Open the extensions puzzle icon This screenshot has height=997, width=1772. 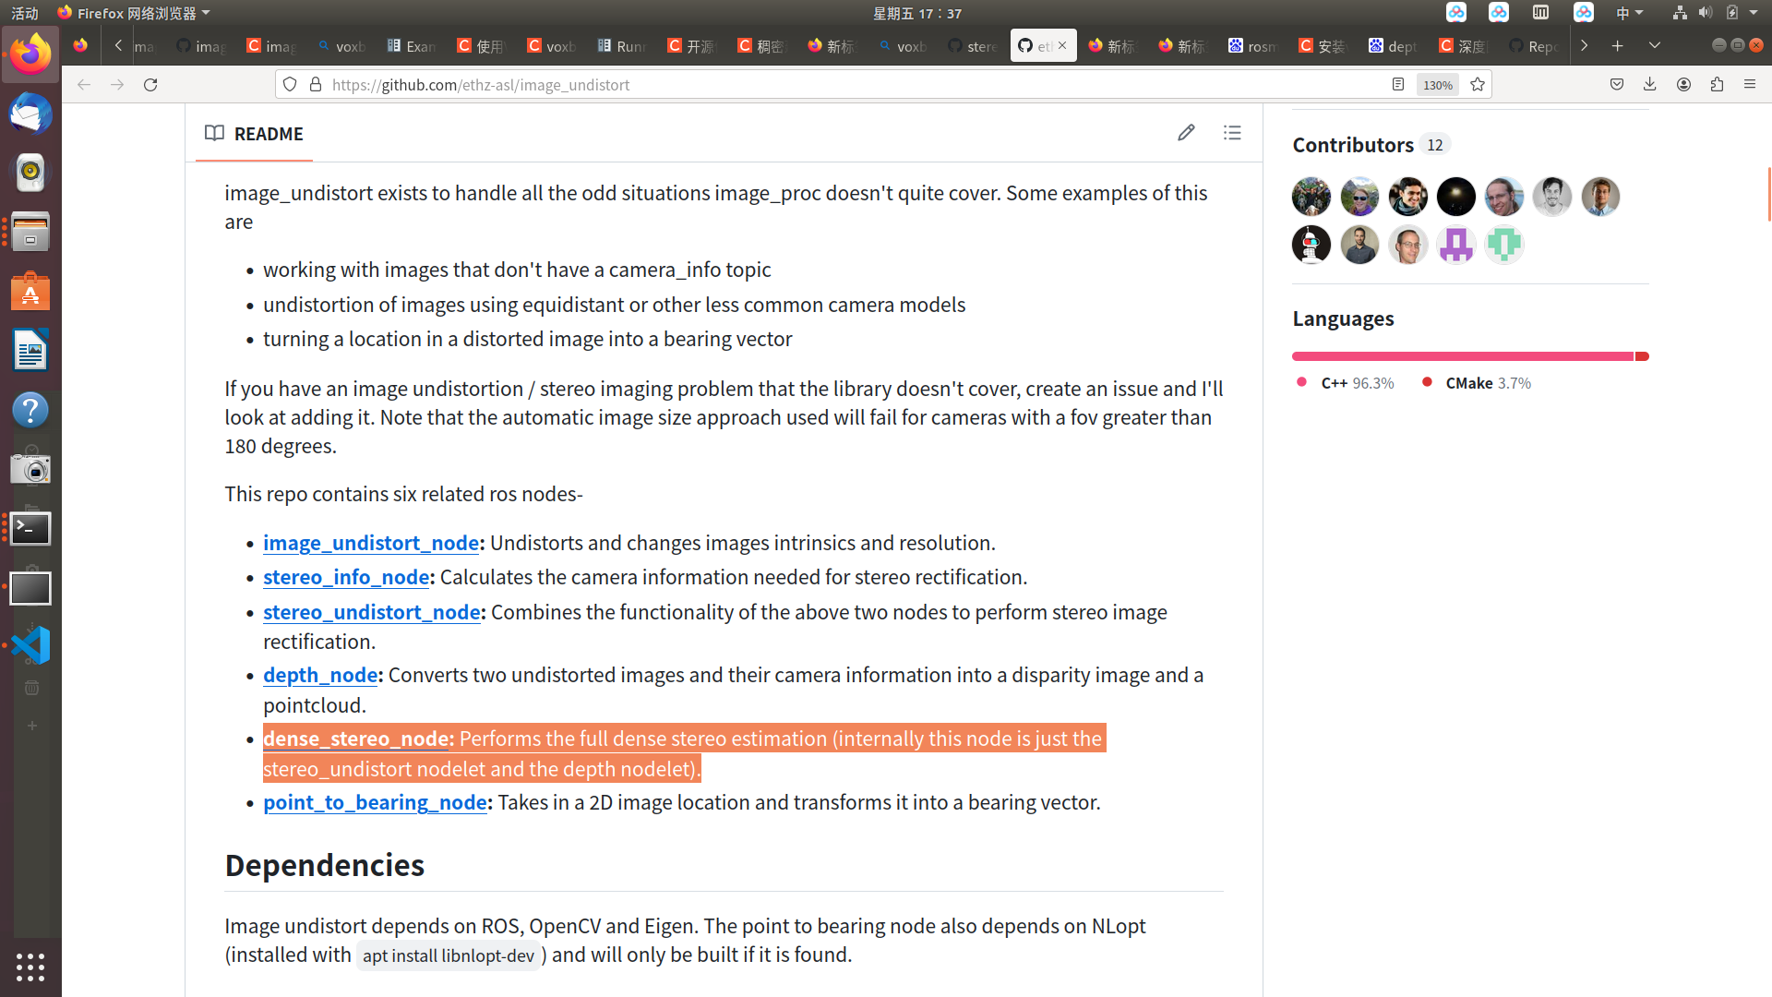coord(1717,84)
